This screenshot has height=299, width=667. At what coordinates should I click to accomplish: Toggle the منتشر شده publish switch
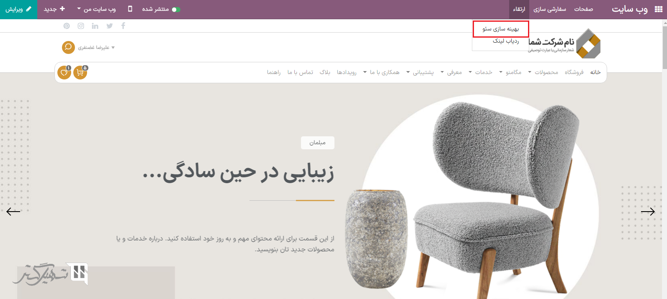tap(176, 9)
